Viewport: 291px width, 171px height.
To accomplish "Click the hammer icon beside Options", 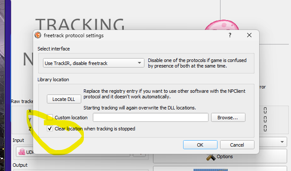I will click(211, 157).
